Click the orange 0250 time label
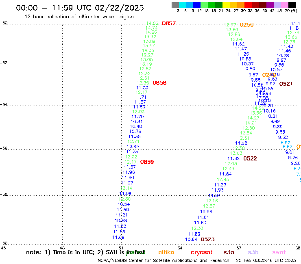Image resolution: width=301 pixels, height=264 pixels. [x=246, y=25]
